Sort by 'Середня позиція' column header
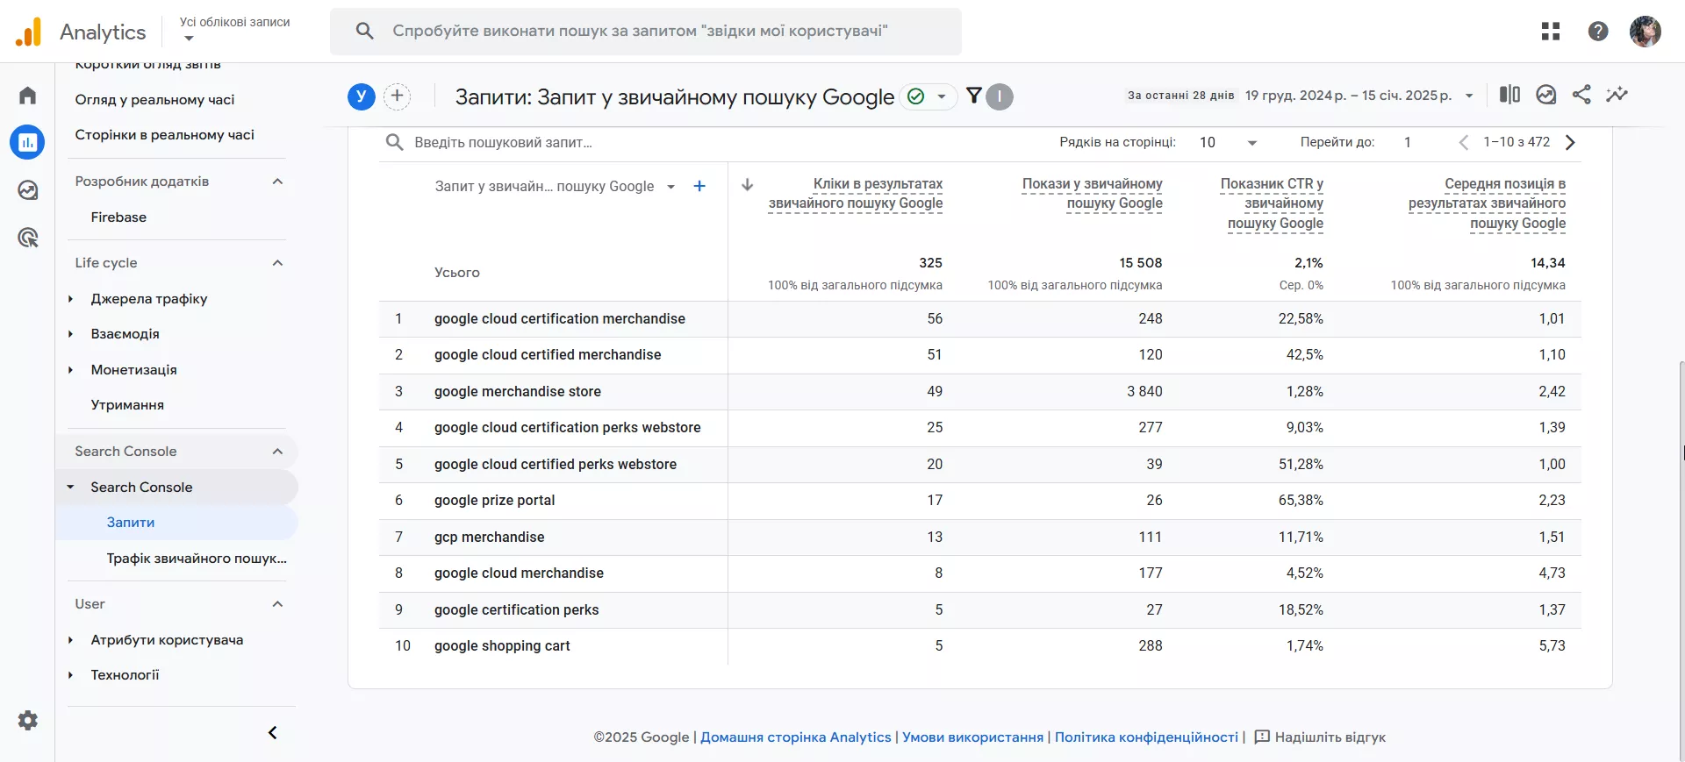 click(x=1487, y=203)
